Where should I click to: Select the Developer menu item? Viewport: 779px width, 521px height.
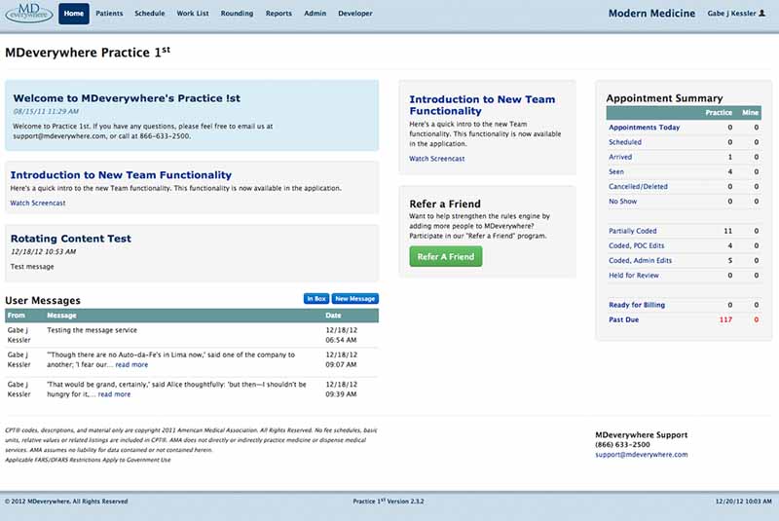pyautogui.click(x=355, y=14)
